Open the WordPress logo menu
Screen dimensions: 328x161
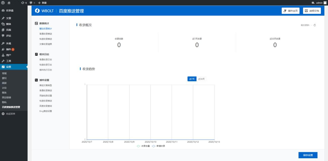coord(3,3)
